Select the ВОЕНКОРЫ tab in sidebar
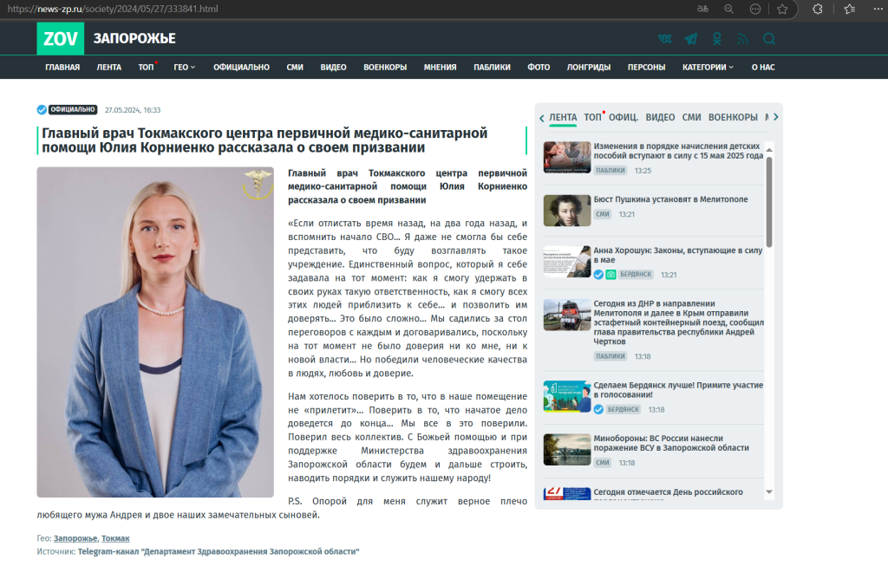The width and height of the screenshot is (888, 566). [733, 117]
